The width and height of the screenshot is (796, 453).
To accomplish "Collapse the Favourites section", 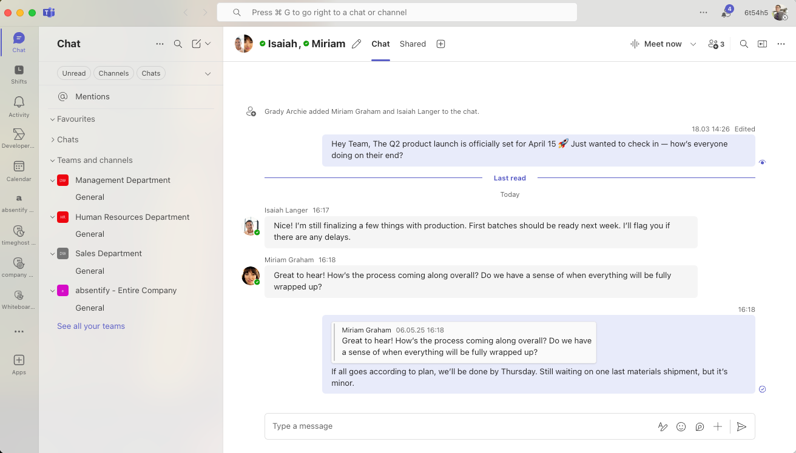I will point(52,119).
